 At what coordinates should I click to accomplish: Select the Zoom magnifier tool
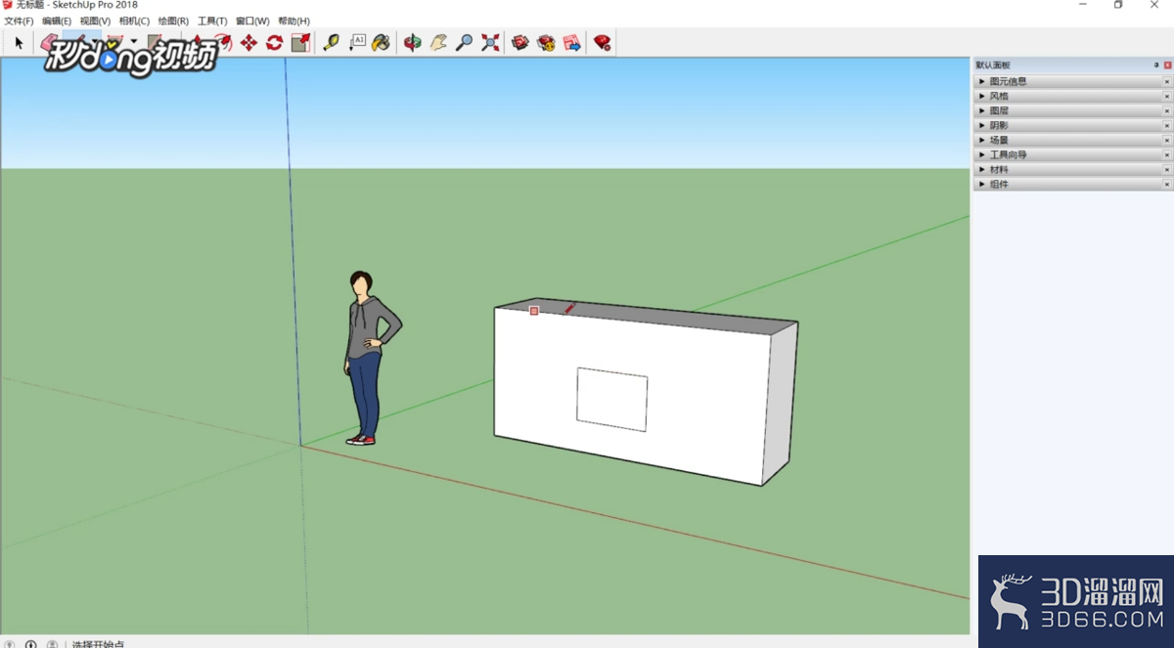point(465,42)
